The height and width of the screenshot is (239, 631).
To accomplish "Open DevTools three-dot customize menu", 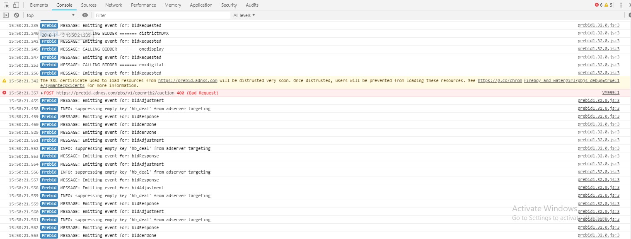I will (x=621, y=5).
